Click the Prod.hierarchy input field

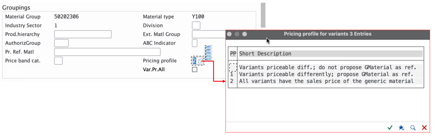pyautogui.click(x=83, y=34)
